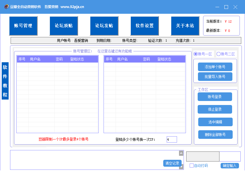This screenshot has width=245, height=177.
Task: Open the 论坛发帖 tab
Action: pyautogui.click(x=104, y=26)
